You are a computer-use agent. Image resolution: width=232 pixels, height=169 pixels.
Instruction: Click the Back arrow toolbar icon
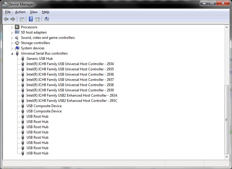(x=6, y=19)
